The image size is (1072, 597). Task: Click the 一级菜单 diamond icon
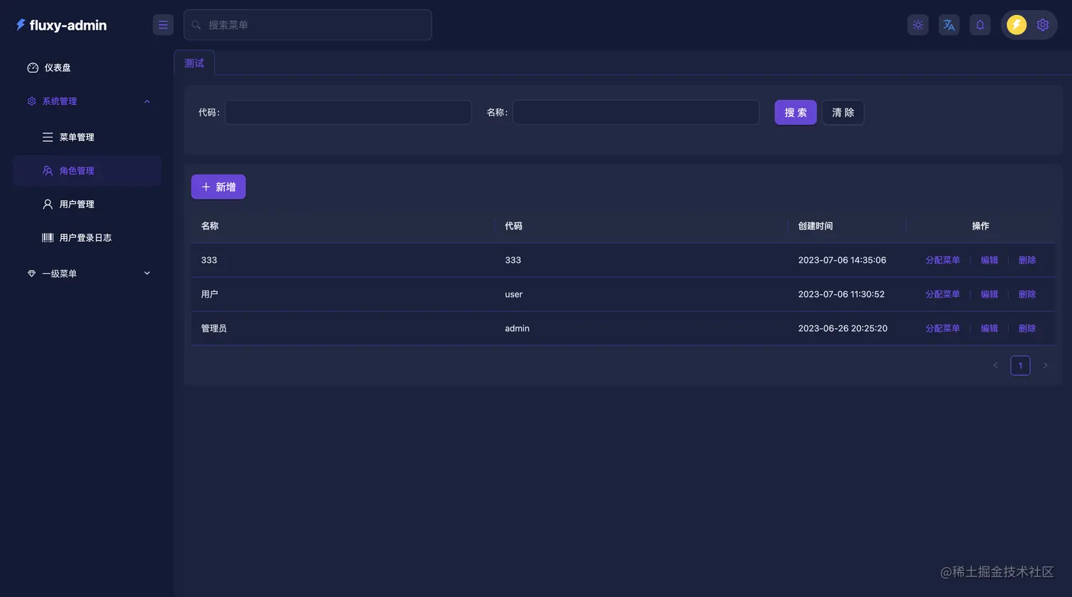click(x=31, y=274)
